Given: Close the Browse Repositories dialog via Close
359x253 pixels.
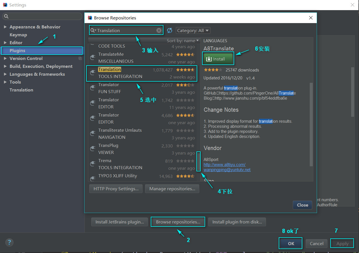Looking at the screenshot, I should click(302, 205).
